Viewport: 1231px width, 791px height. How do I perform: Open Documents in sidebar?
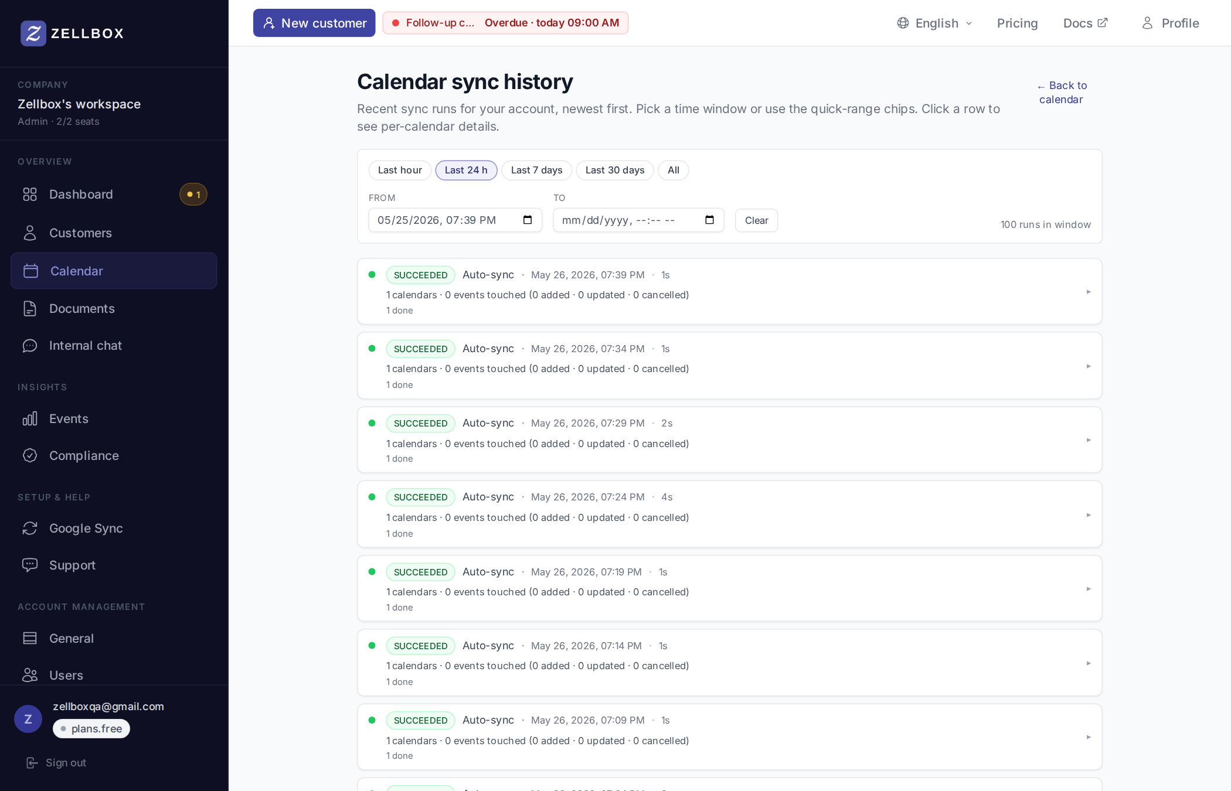pos(114,309)
